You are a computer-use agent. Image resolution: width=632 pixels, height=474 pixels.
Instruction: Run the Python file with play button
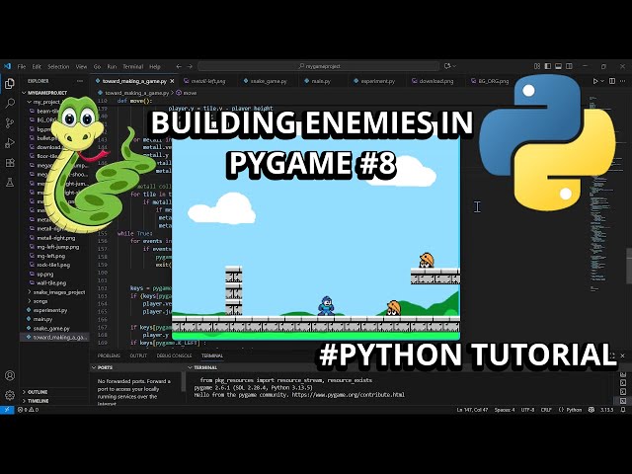(x=595, y=81)
